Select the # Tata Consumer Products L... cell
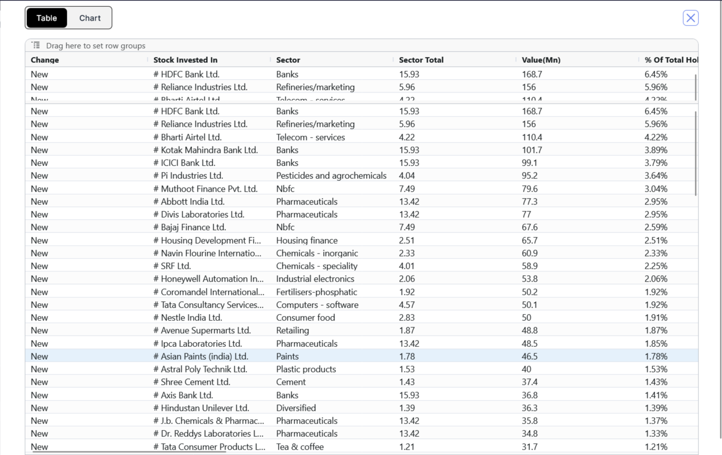This screenshot has width=722, height=455. pos(209,447)
